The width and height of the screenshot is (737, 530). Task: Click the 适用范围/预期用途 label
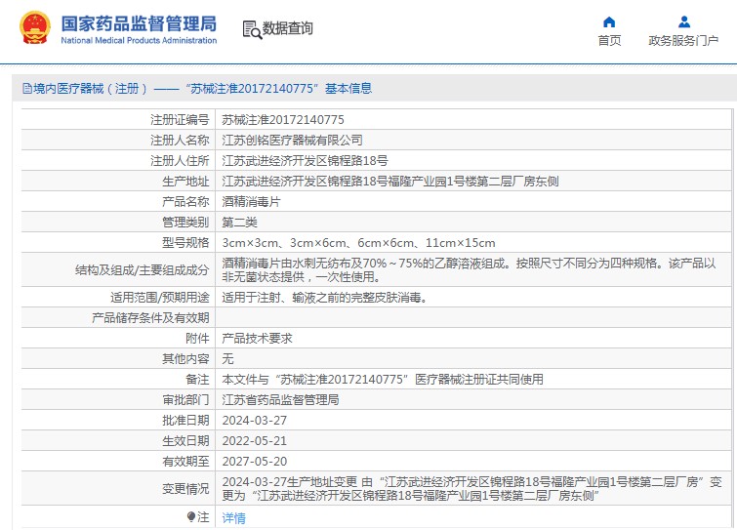160,298
